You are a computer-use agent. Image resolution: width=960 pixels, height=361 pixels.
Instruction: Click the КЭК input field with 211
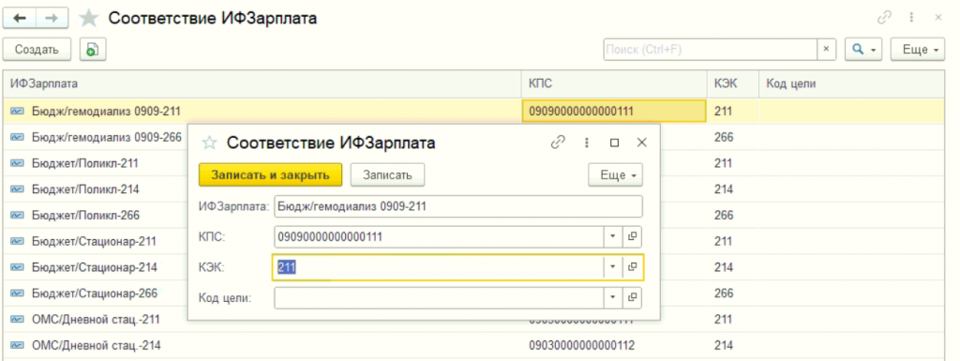[439, 267]
